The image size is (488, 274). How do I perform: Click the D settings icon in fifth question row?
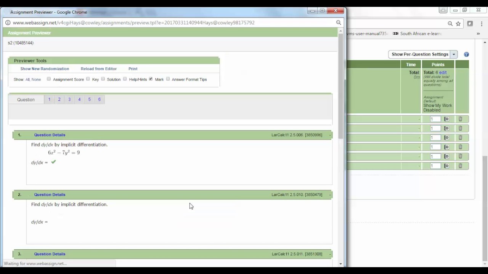pyautogui.click(x=446, y=156)
